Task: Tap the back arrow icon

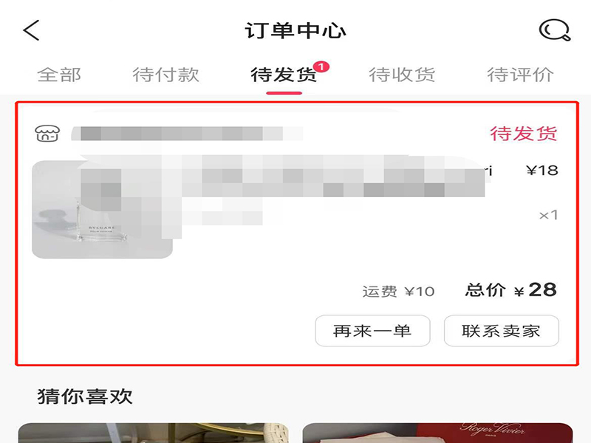Action: click(x=31, y=30)
